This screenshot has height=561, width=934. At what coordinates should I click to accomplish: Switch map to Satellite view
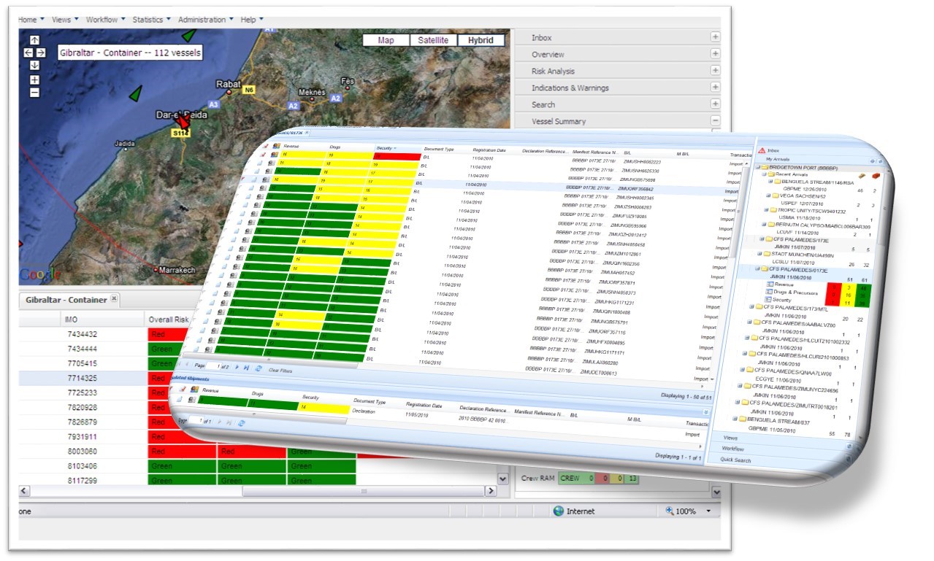pyautogui.click(x=433, y=40)
